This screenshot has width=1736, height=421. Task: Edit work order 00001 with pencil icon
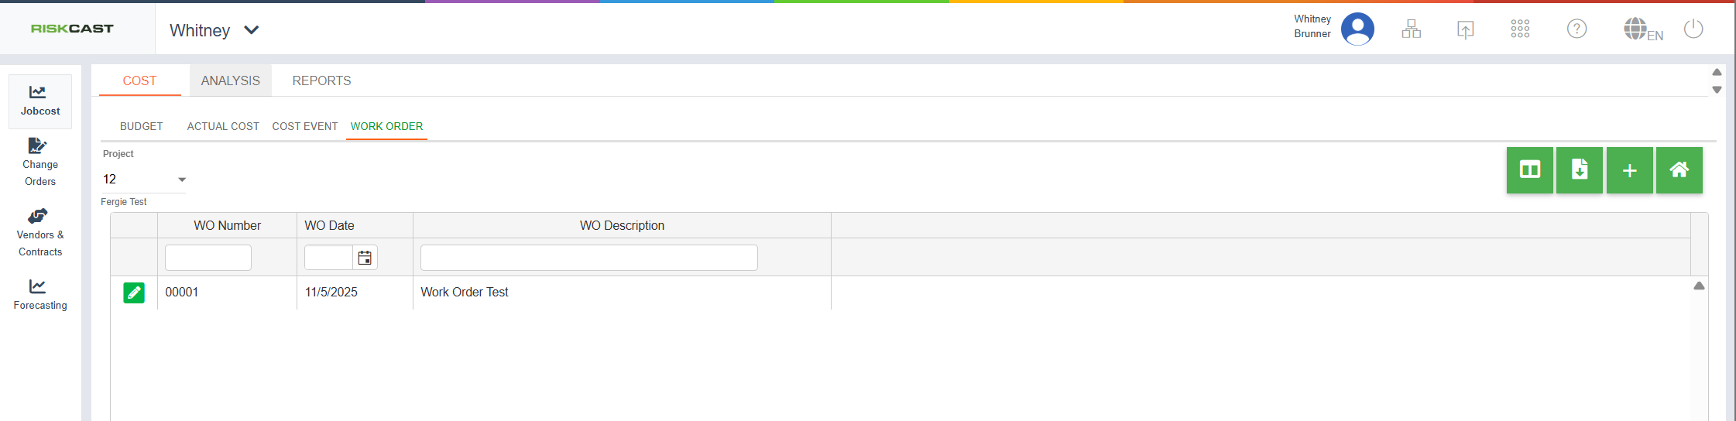pos(134,293)
